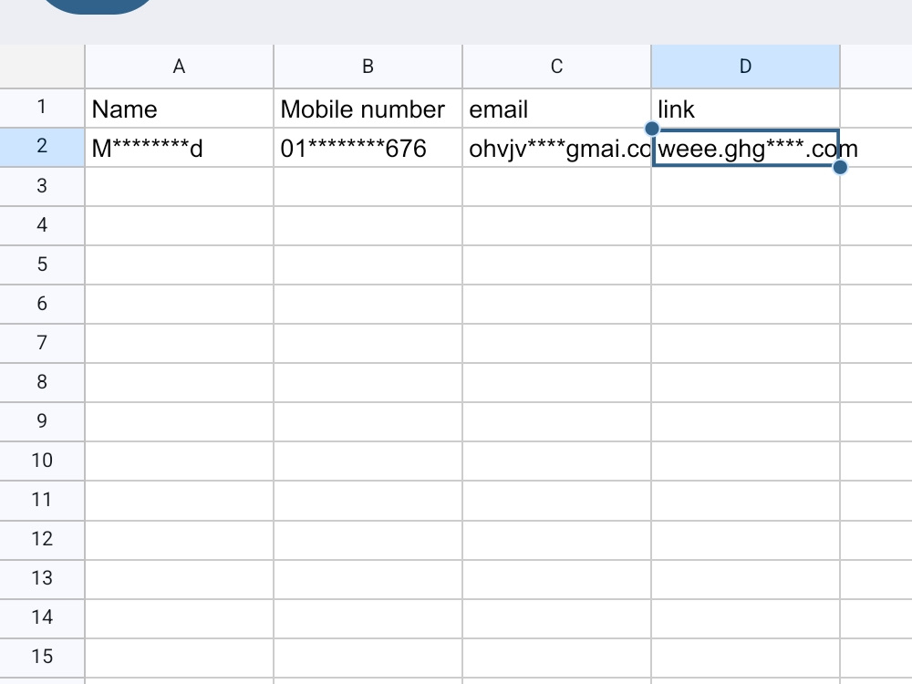Select empty cell D10
The height and width of the screenshot is (684, 912).
(x=746, y=461)
